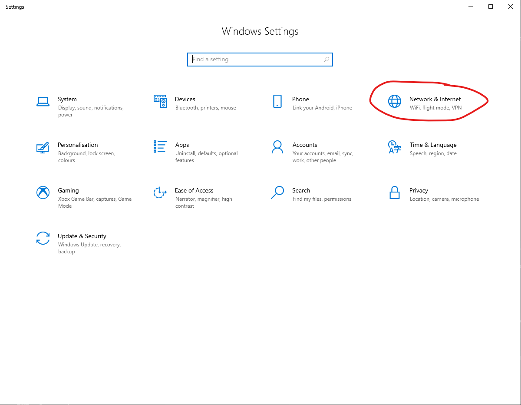
Task: Click 'Background, lock screen, colours' text
Action: 86,157
